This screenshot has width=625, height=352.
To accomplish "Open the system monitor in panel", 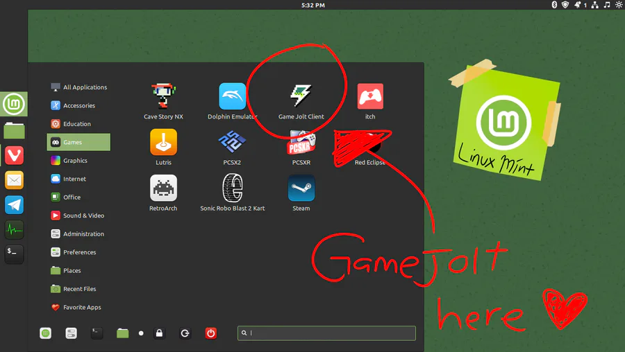I will click(x=14, y=229).
